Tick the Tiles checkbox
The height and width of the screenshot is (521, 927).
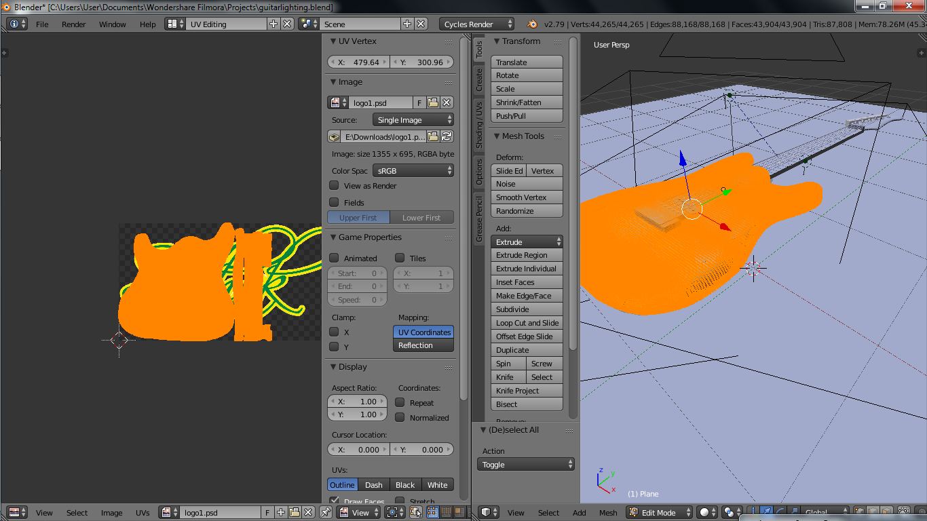tap(400, 258)
